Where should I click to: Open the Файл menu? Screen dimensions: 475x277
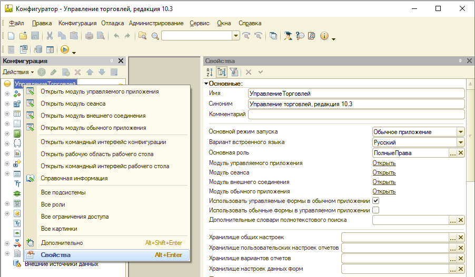pos(16,23)
